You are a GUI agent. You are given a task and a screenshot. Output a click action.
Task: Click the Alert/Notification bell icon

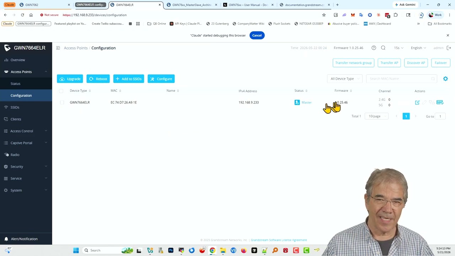[6, 239]
